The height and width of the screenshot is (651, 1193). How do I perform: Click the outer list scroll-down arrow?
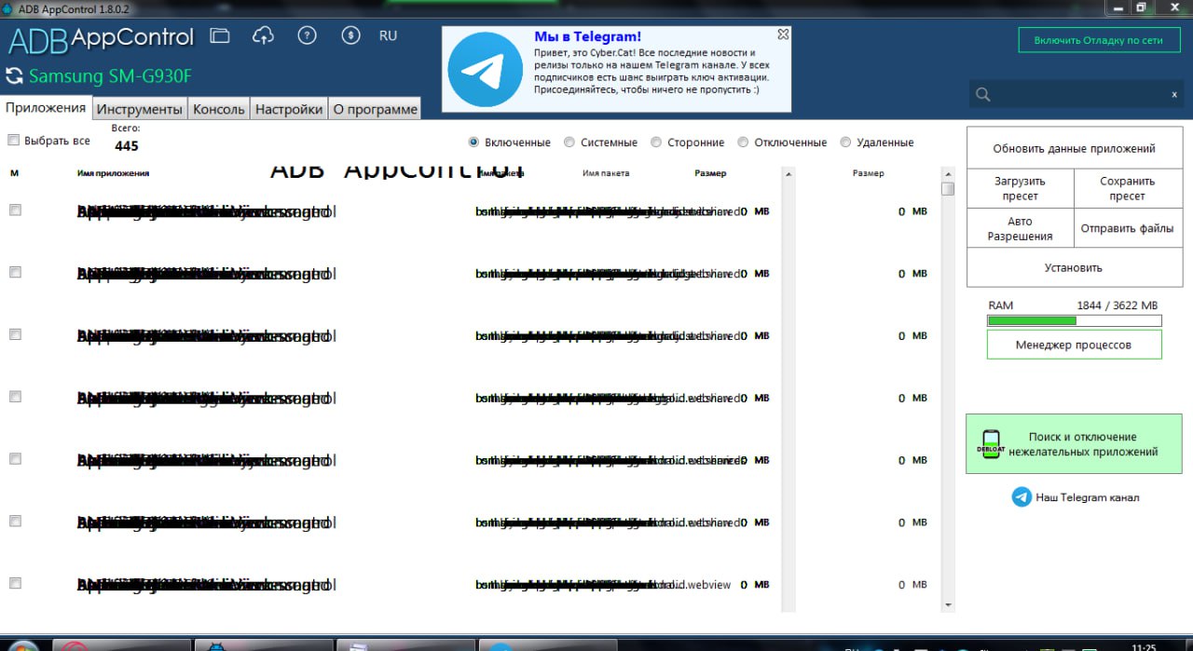pyautogui.click(x=948, y=605)
